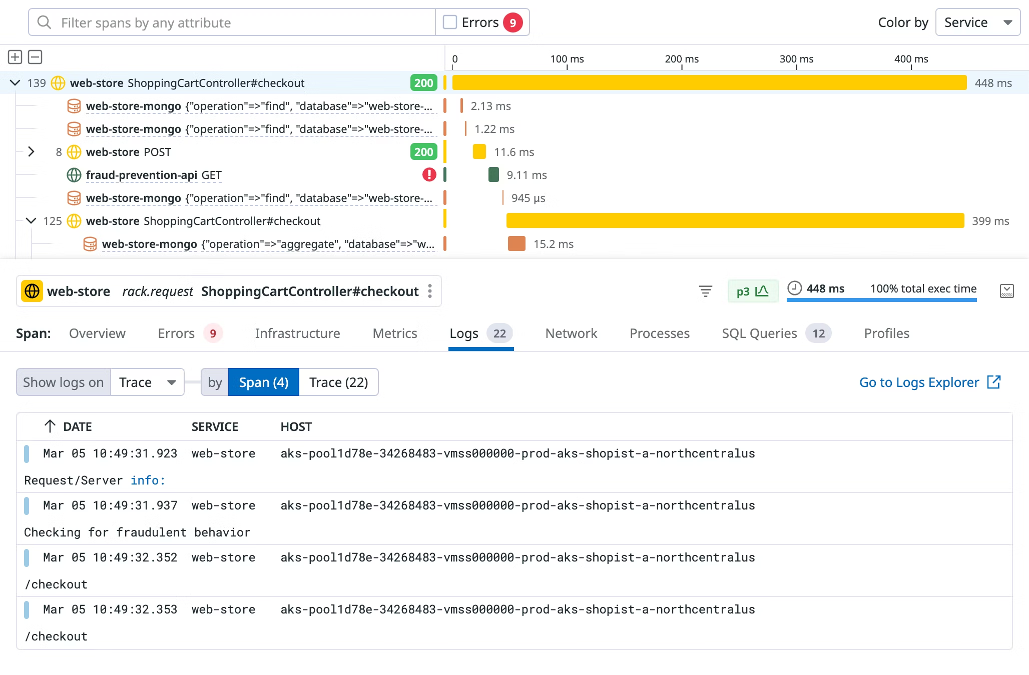Screen dimensions: 1029x675
Task: Click the minus icon to collapse all spans
Action: point(35,57)
